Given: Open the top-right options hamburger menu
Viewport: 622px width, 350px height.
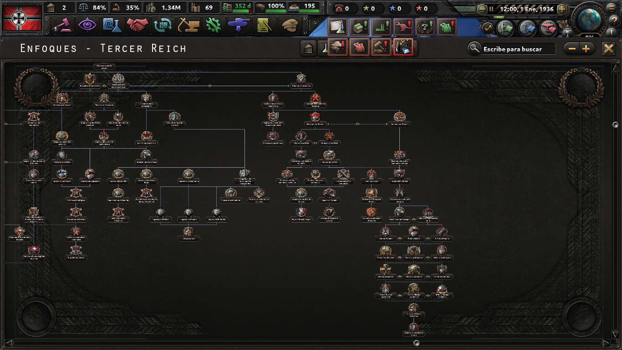Looking at the screenshot, I should click(611, 8).
